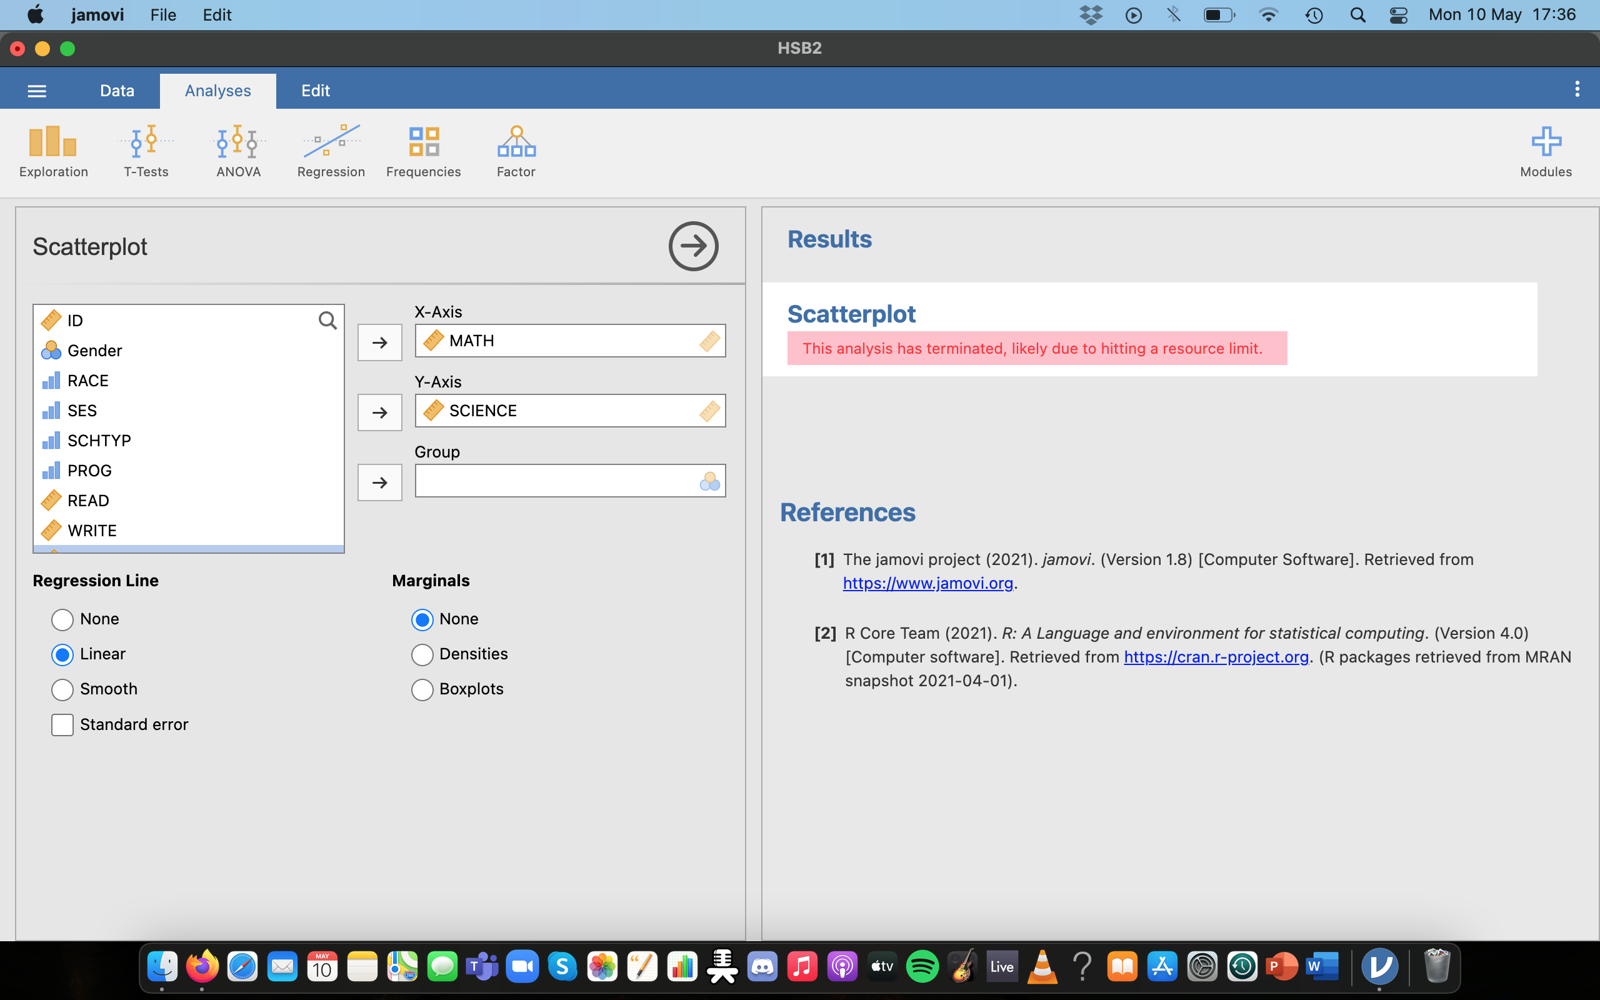The image size is (1600, 1000).
Task: Enable the Standard error checkbox
Action: pos(62,725)
